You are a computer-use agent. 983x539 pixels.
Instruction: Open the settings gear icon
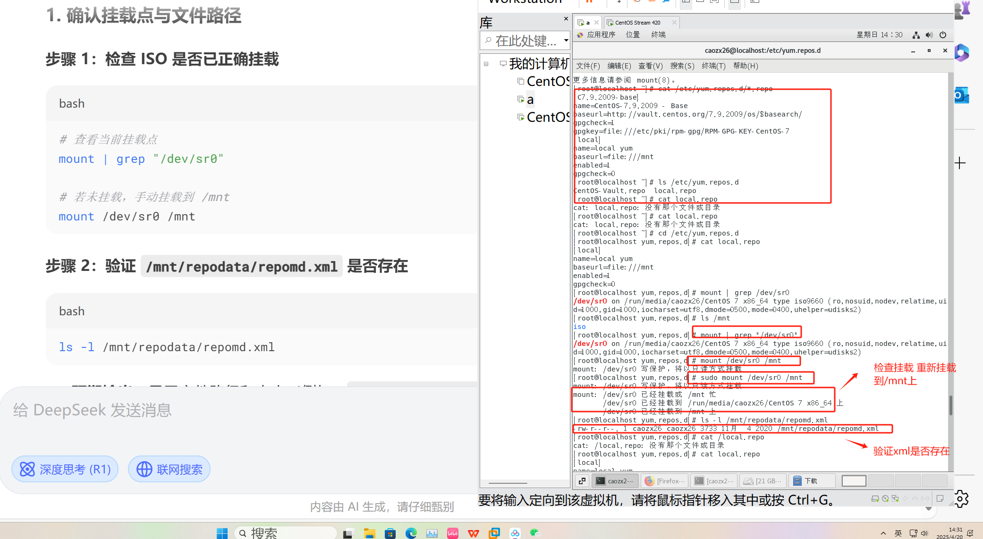click(961, 498)
